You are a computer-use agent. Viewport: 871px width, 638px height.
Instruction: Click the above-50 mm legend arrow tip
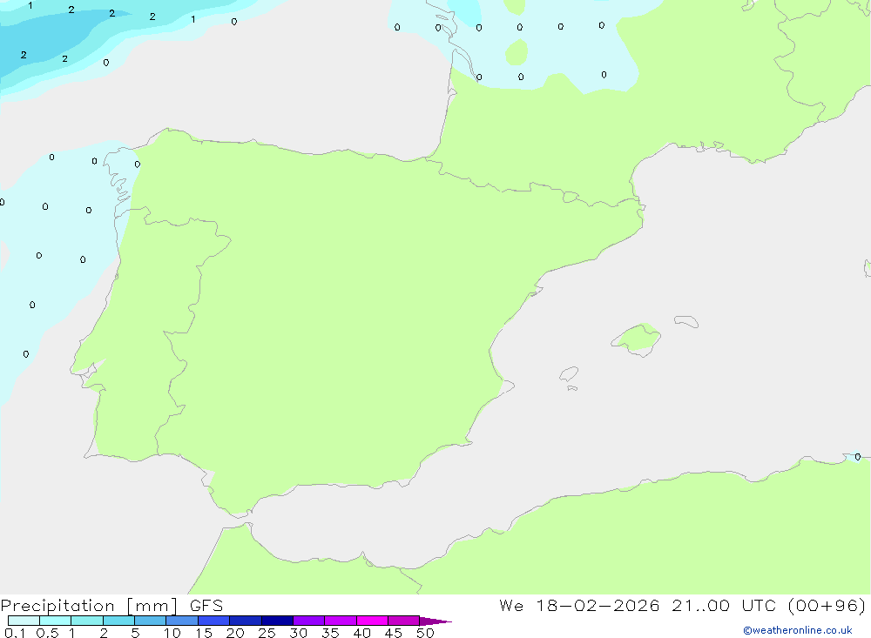(x=435, y=621)
